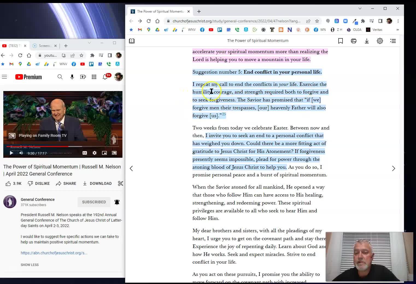The height and width of the screenshot is (284, 416).
Task: Open YouTube bookmark in right browser bookmarks bar
Action: [x=211, y=30]
